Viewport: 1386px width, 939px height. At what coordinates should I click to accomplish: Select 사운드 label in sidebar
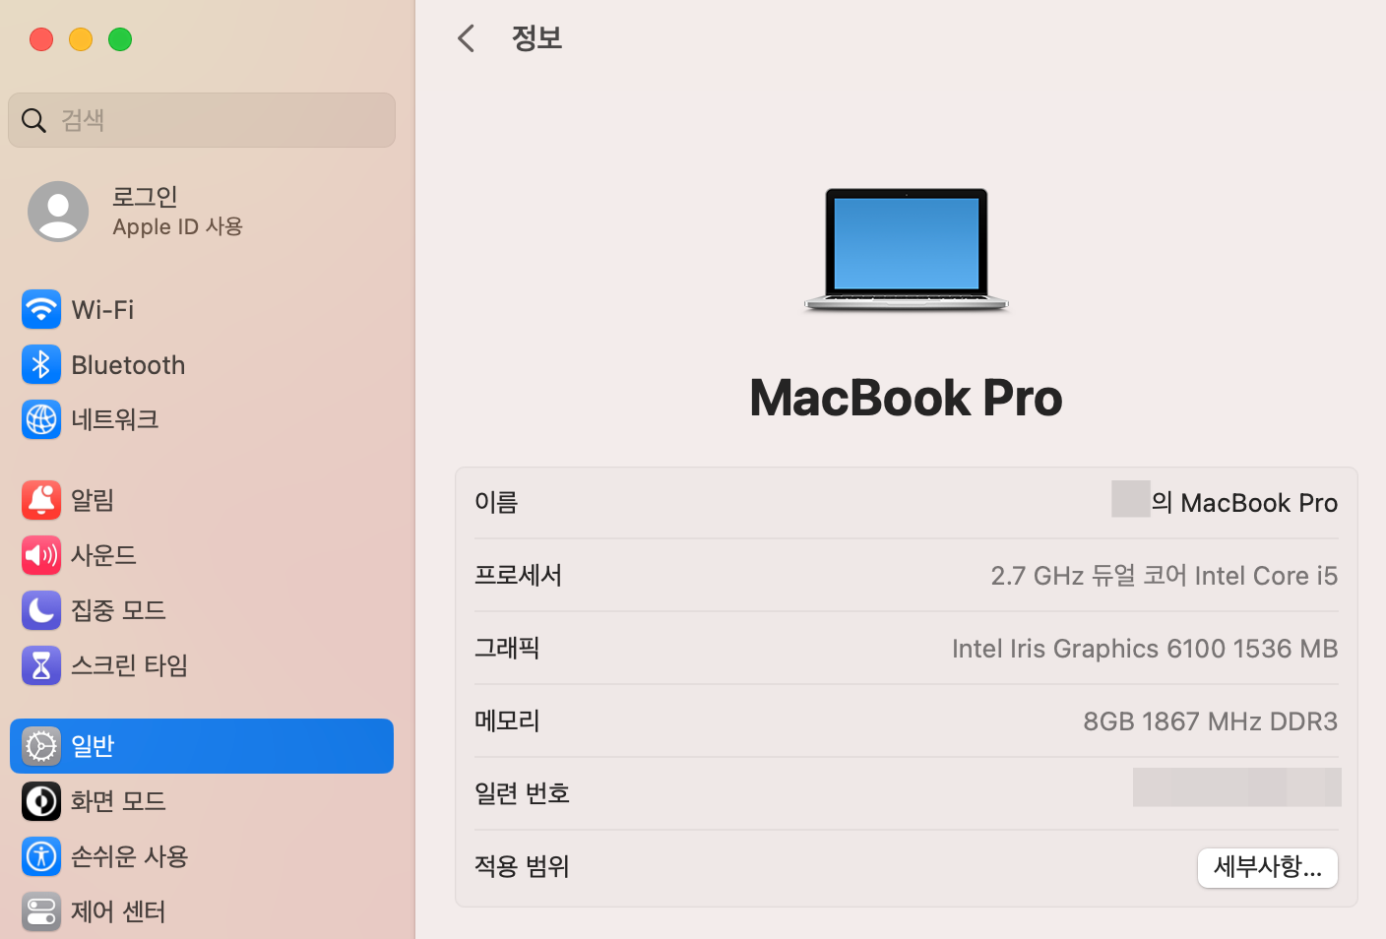click(x=103, y=555)
